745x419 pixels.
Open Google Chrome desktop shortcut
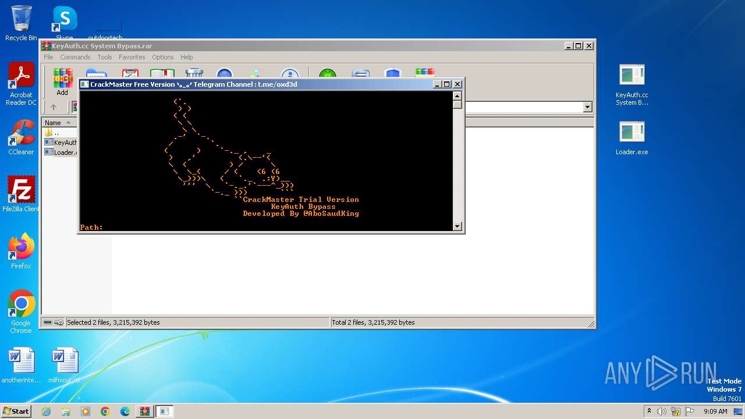tap(21, 312)
